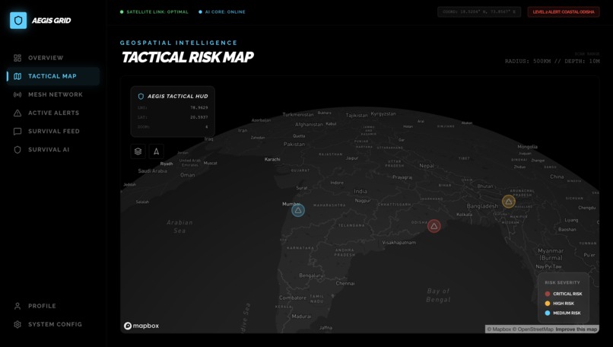
Task: Click the Survival AI shield icon
Action: tap(17, 150)
